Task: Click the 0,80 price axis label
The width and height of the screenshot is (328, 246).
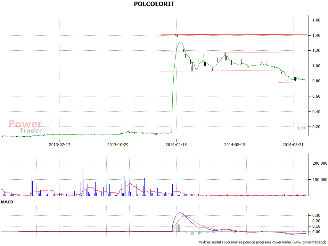Action: (316, 81)
